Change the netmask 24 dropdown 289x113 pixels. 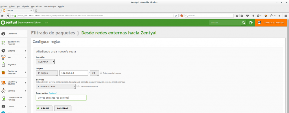(95, 73)
